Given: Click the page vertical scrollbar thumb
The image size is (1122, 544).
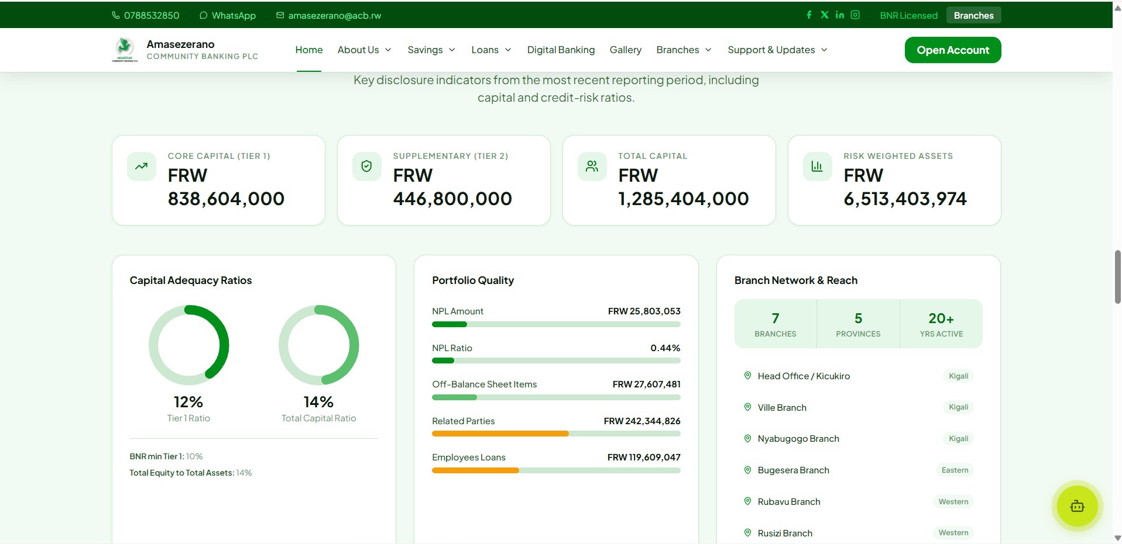Looking at the screenshot, I should click(1117, 277).
